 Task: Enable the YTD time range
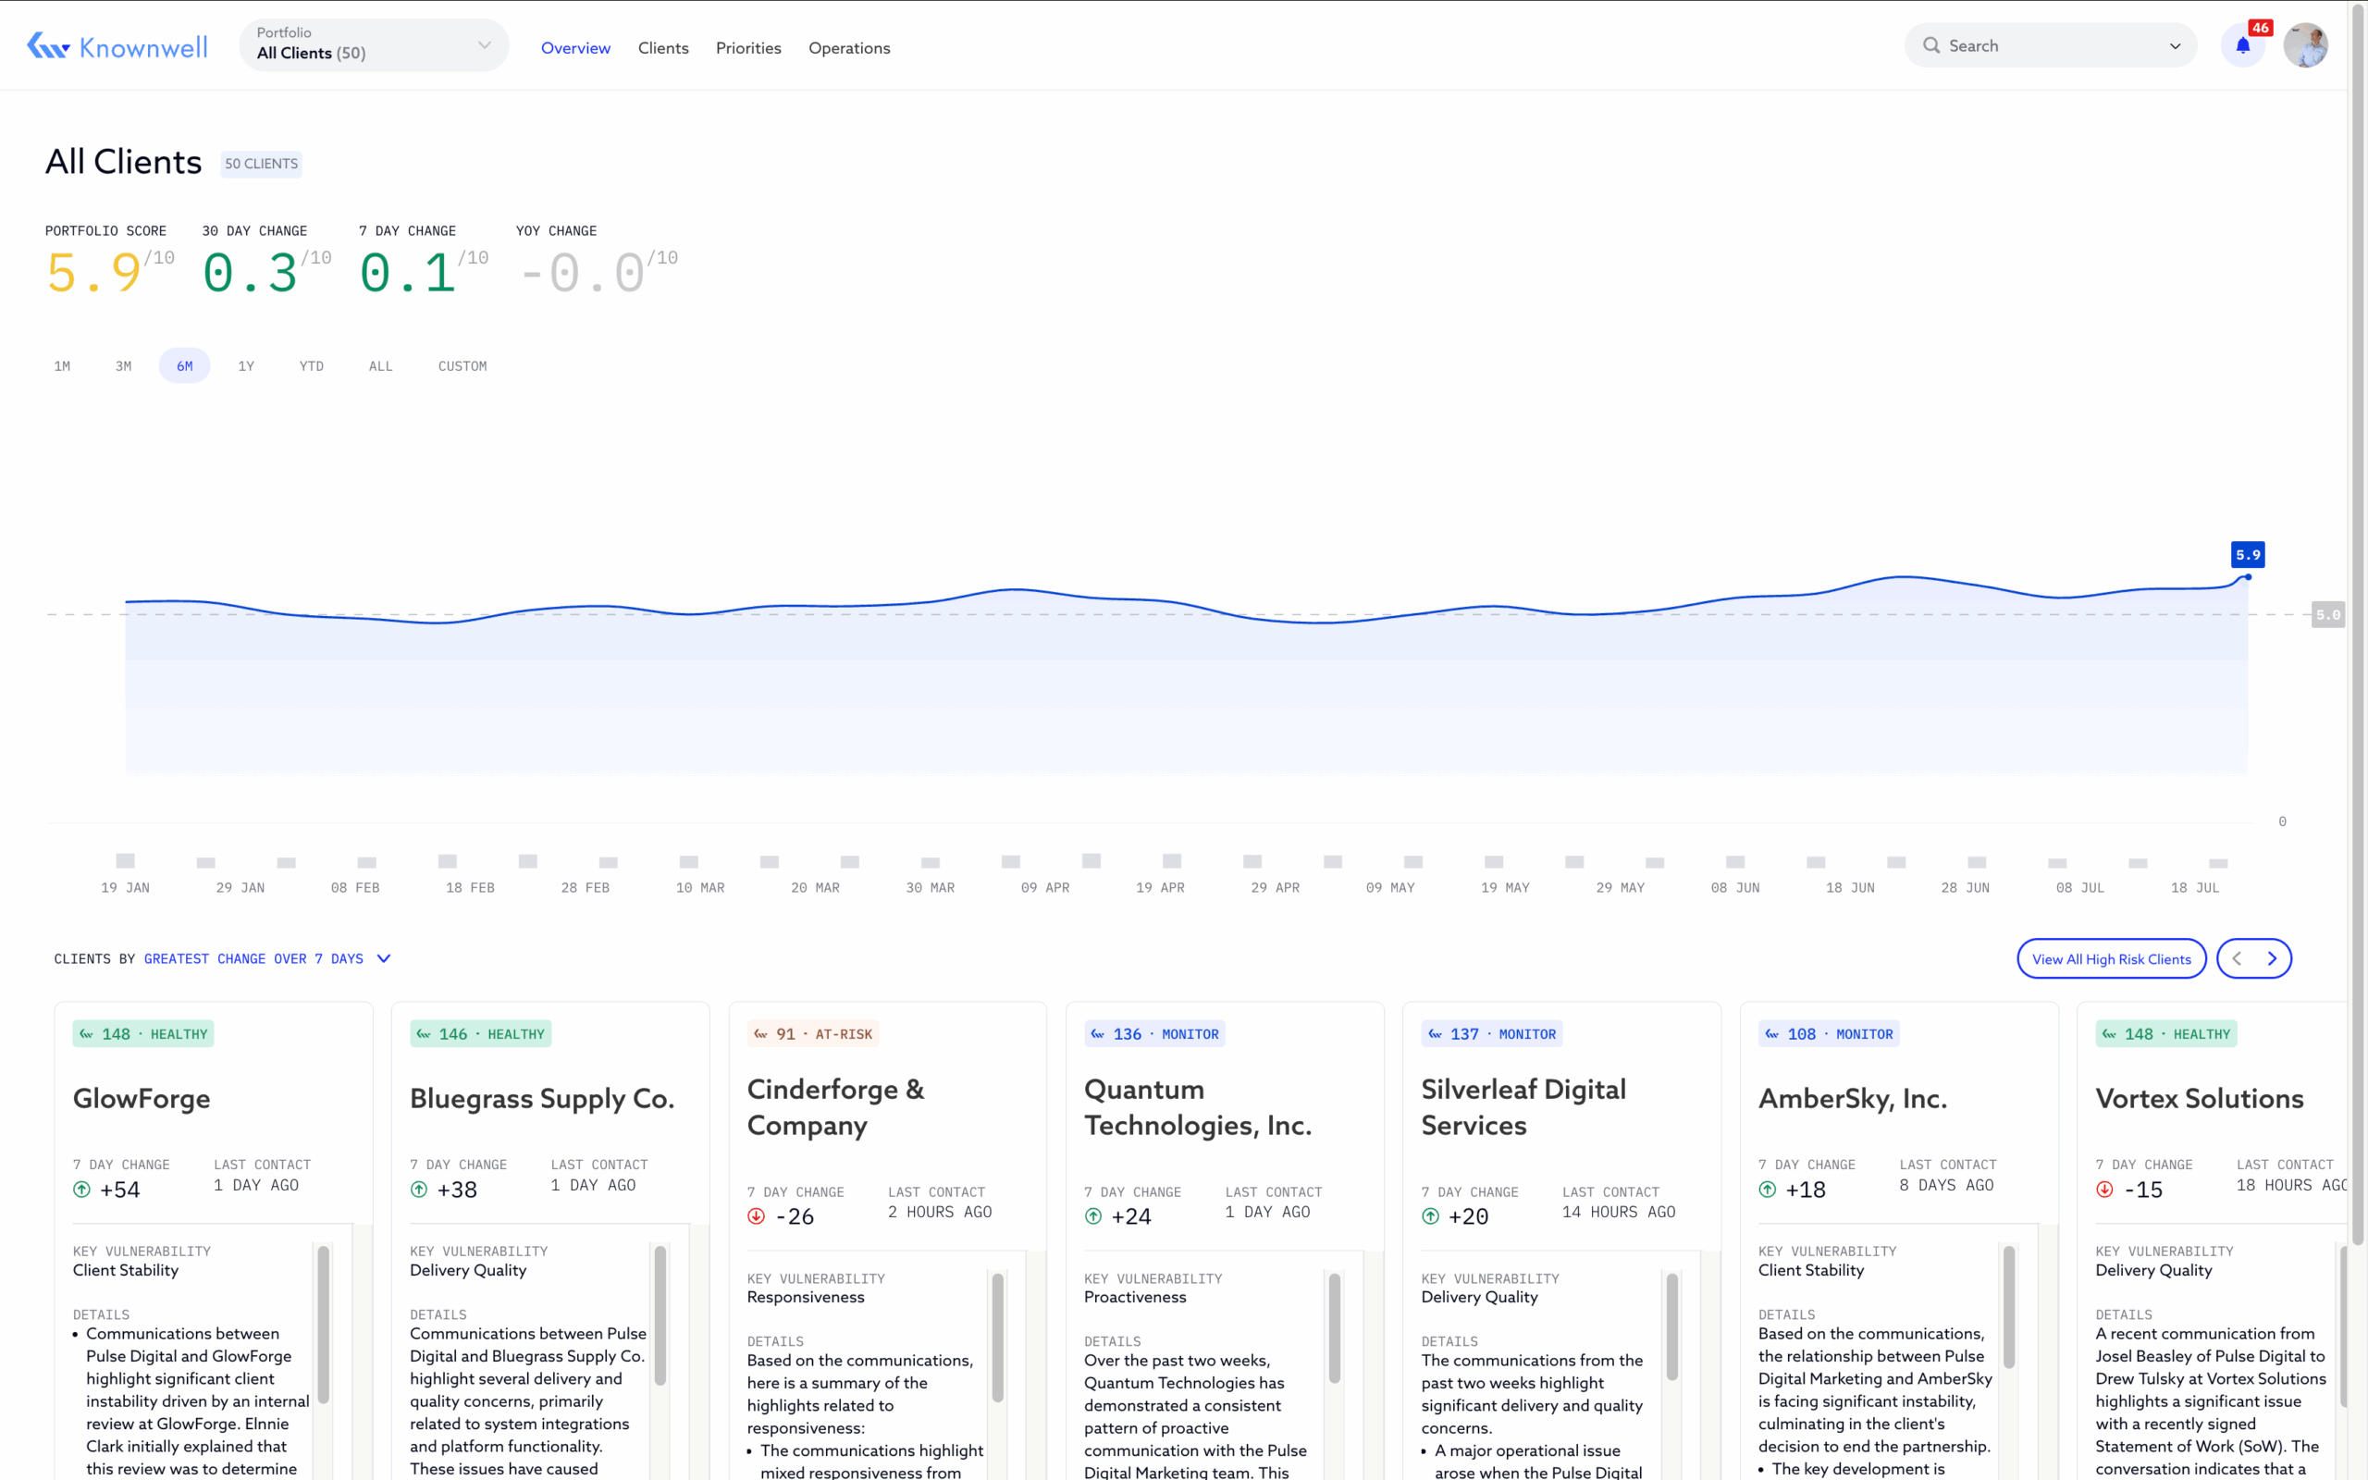311,365
